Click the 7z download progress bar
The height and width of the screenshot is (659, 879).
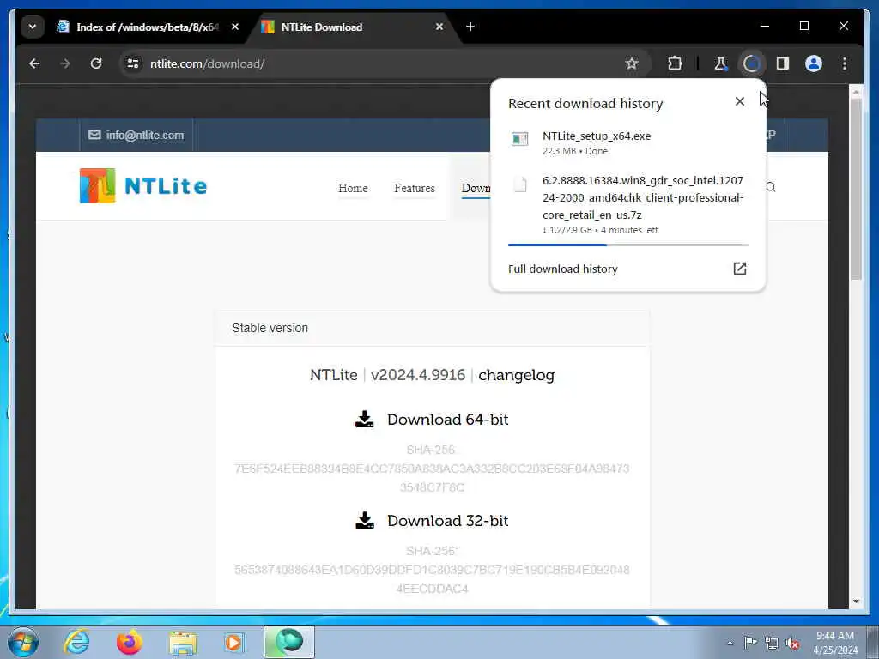tap(627, 245)
